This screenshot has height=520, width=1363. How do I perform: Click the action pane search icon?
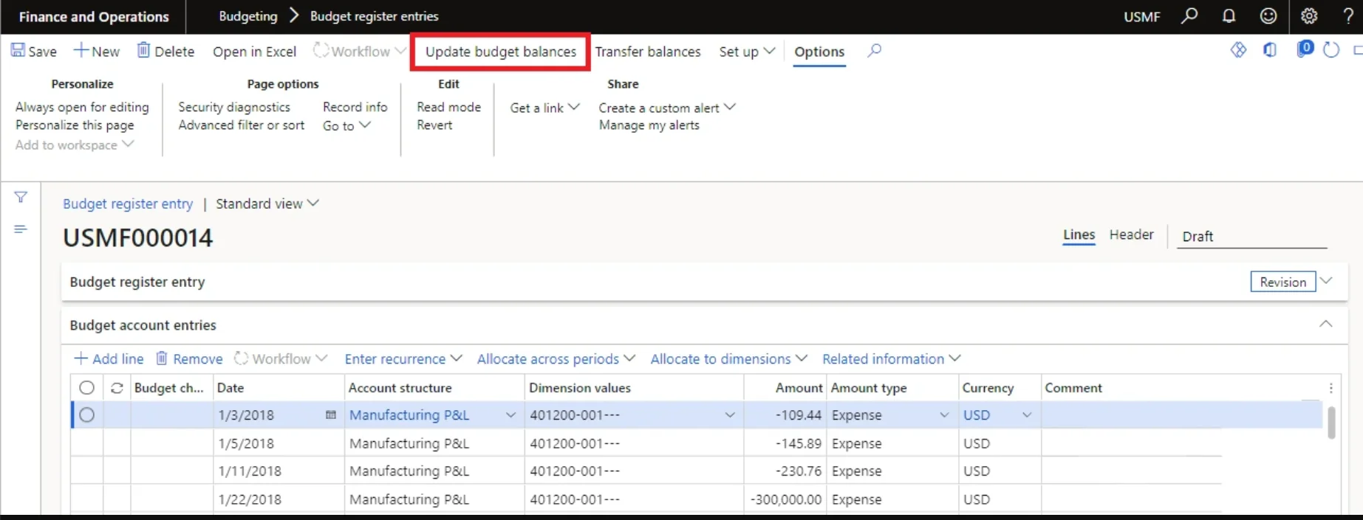pos(875,51)
